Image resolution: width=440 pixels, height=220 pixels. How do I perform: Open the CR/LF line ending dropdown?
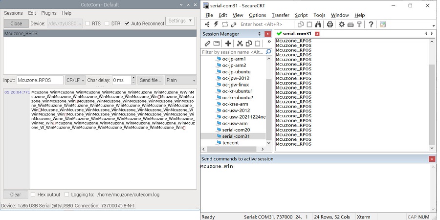[75, 80]
